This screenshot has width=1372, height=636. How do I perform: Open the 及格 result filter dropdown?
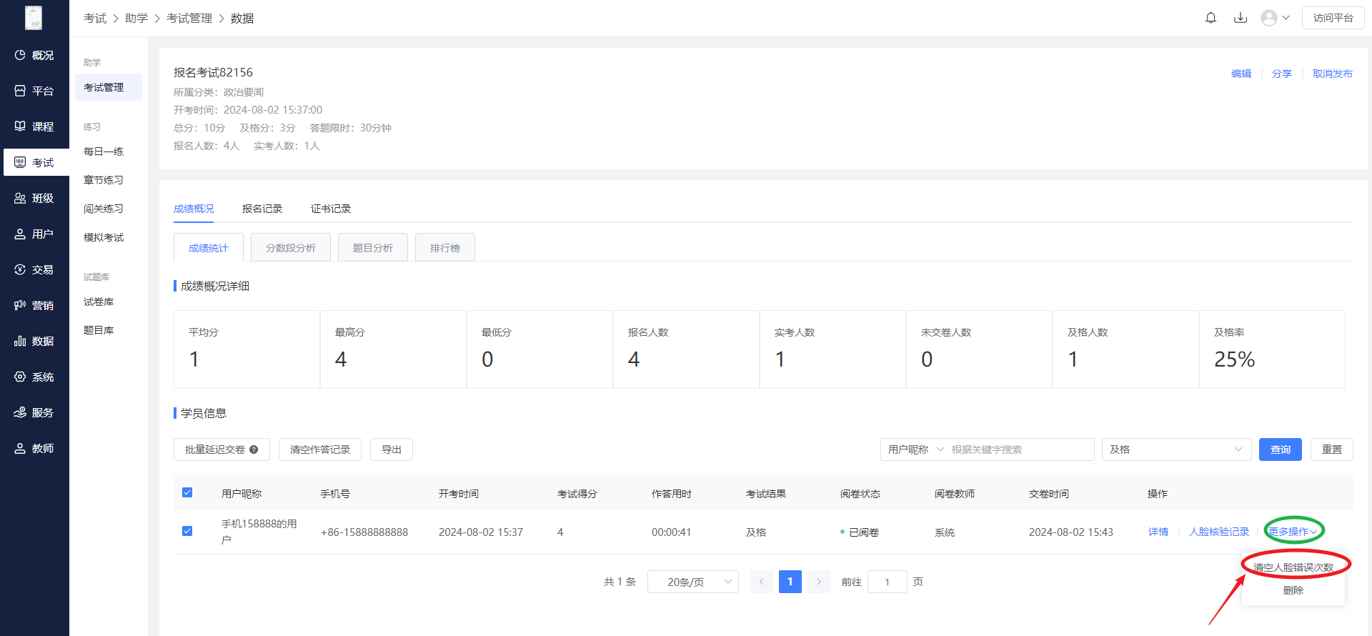tap(1176, 449)
